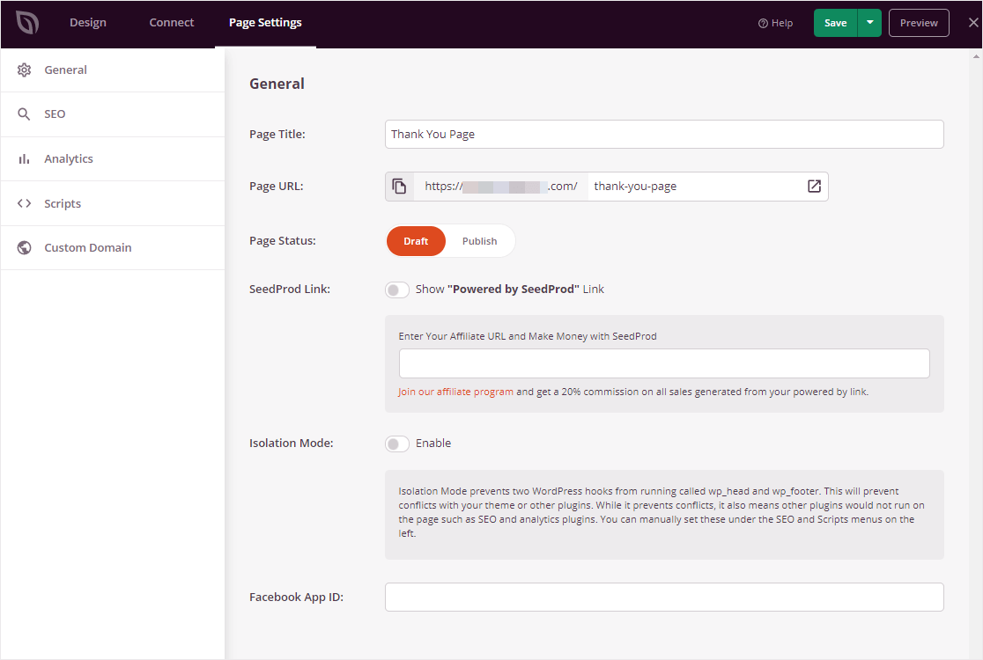Open page URL in new tab icon
Screen dimensions: 983x660
click(814, 187)
